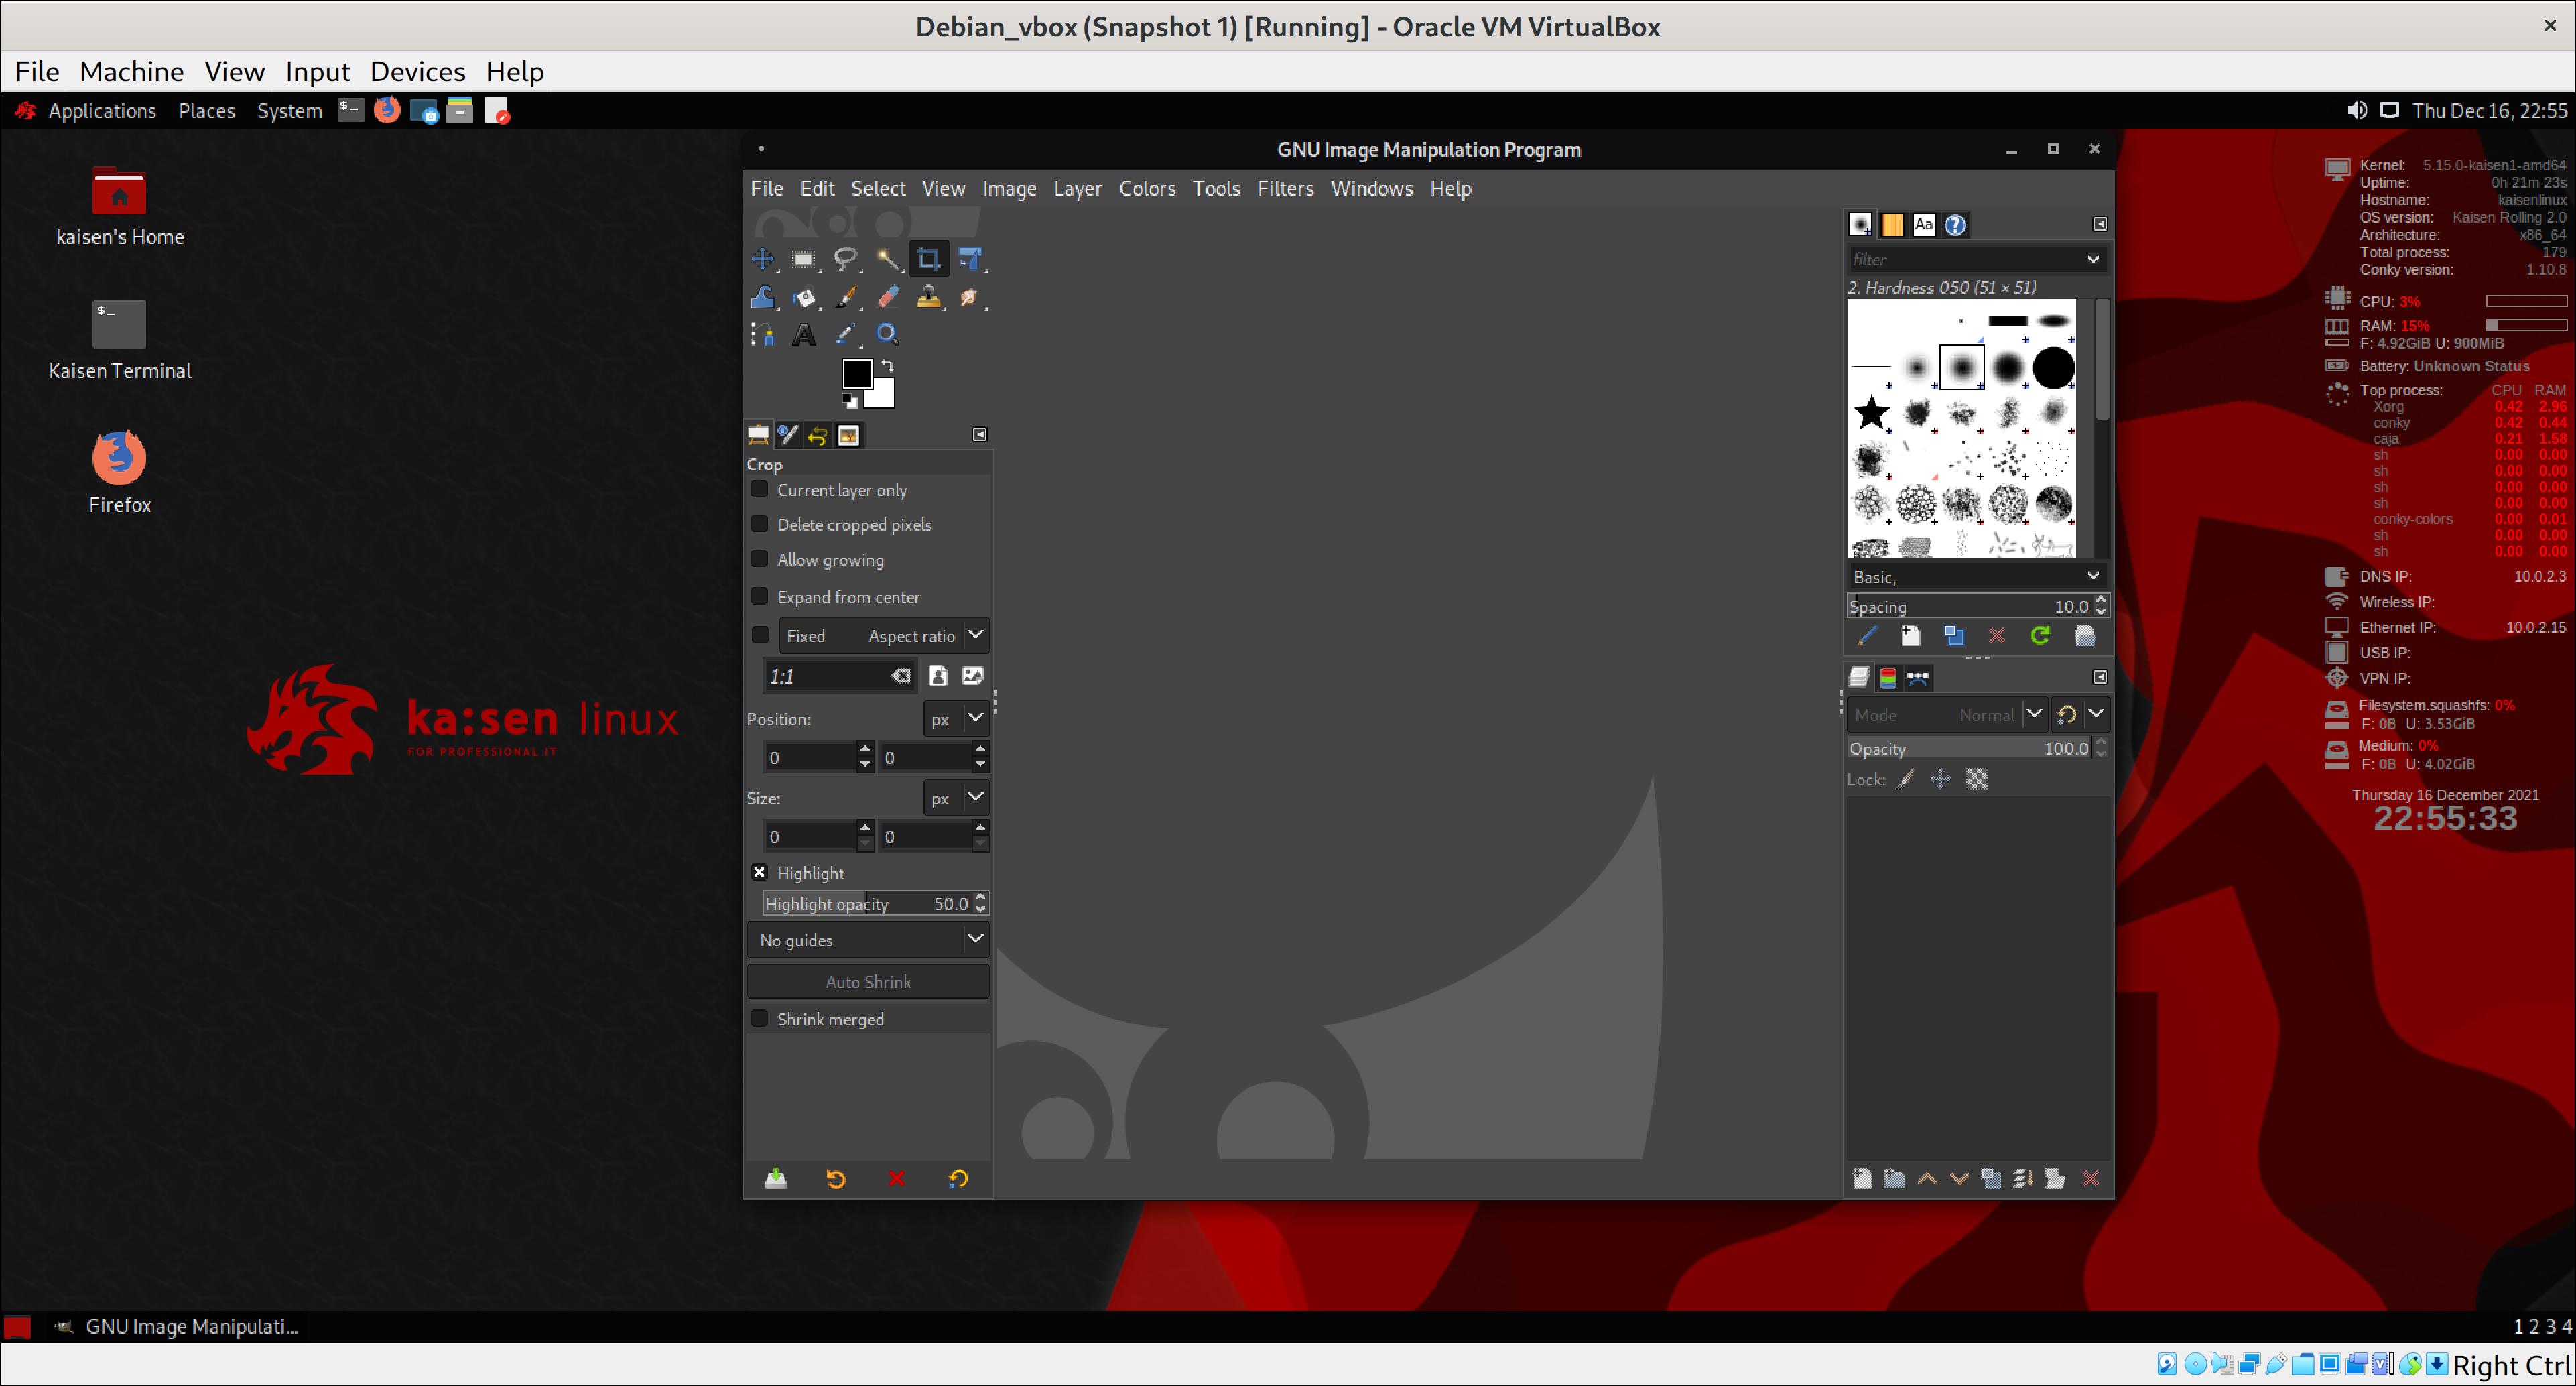
Task: Select the Clone stamp tool
Action: click(x=928, y=297)
